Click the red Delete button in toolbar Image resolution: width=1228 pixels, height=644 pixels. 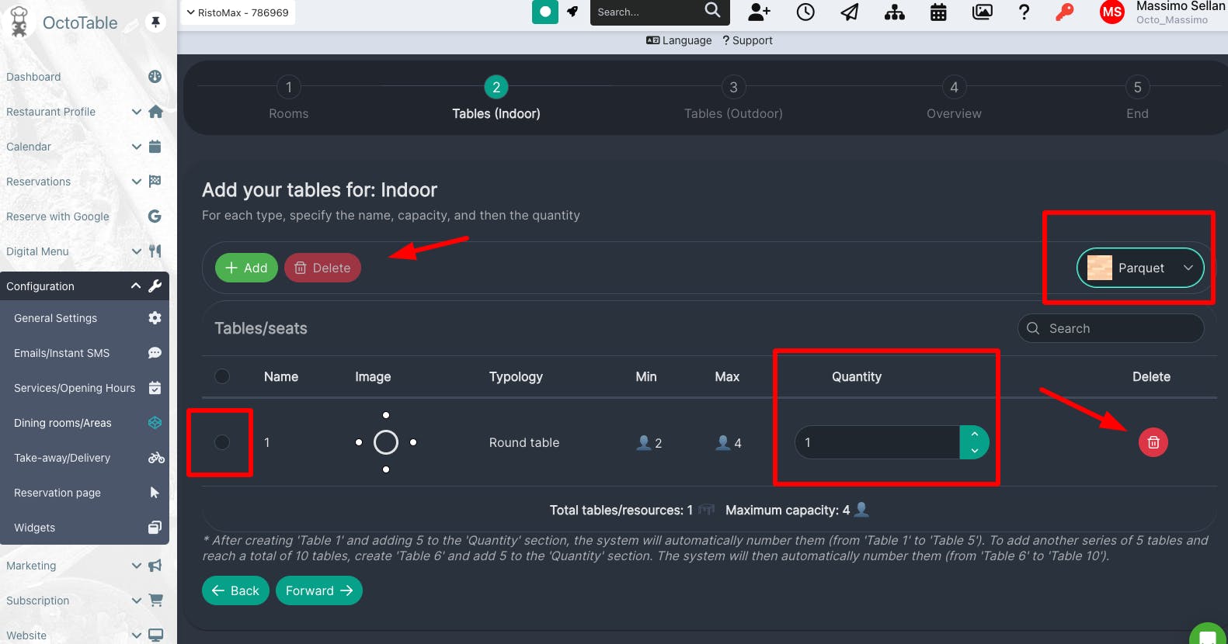tap(322, 268)
